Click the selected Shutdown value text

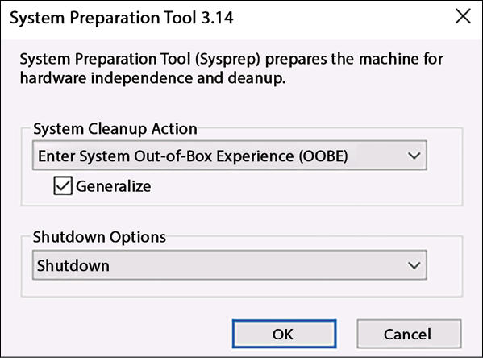[73, 265]
